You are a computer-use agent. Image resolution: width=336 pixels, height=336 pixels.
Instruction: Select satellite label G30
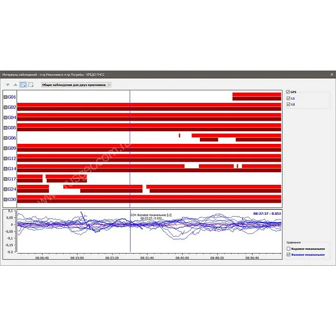12,199
